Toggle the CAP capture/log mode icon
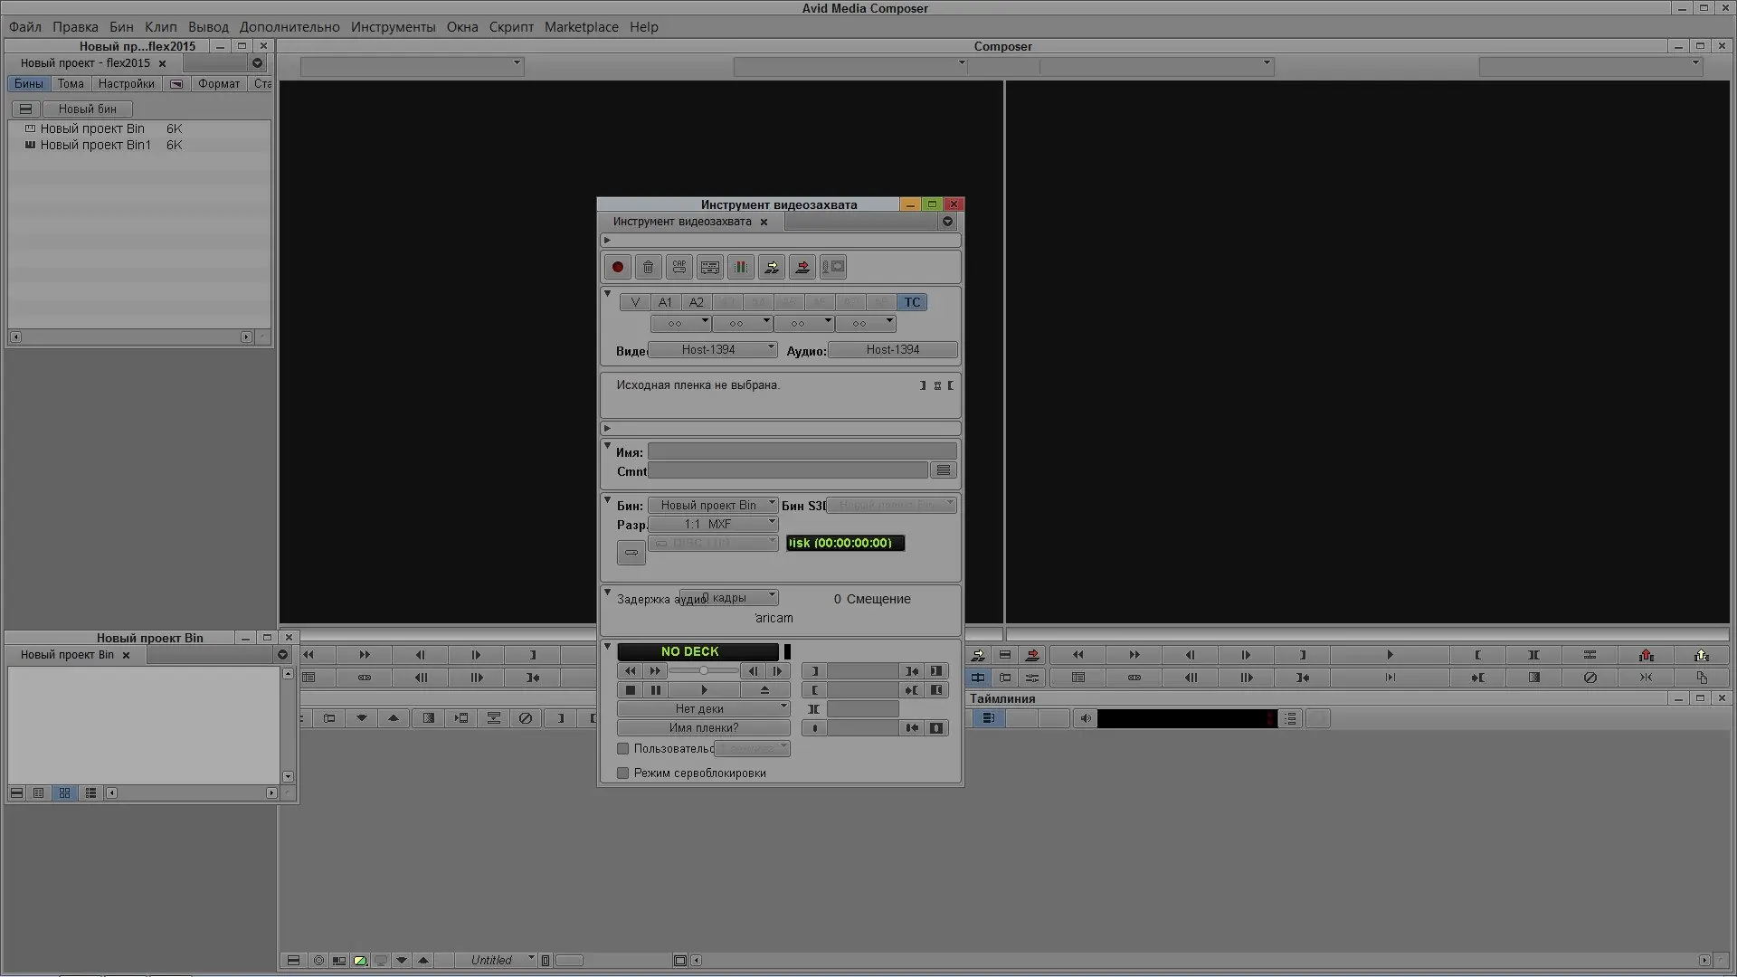 click(x=679, y=267)
